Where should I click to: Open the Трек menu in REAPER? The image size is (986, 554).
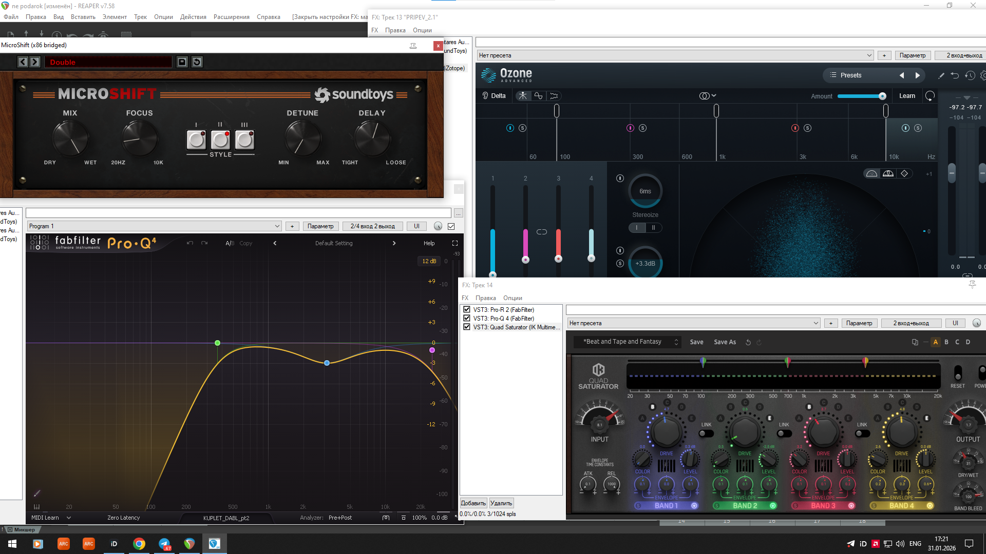click(140, 17)
